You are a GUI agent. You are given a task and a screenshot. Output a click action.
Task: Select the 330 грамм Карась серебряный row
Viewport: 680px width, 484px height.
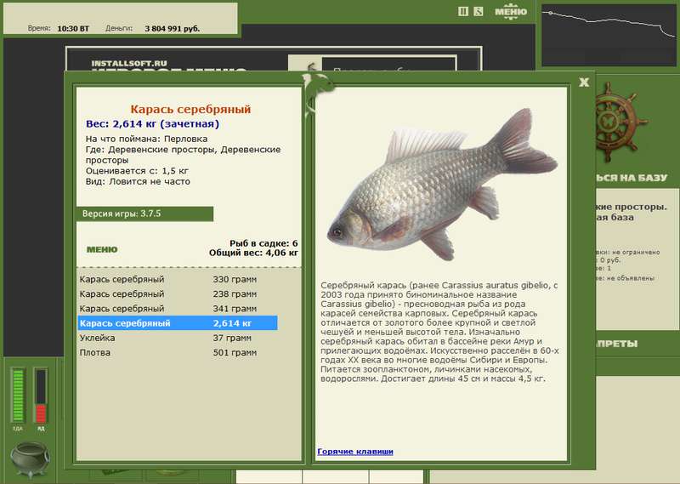[178, 279]
